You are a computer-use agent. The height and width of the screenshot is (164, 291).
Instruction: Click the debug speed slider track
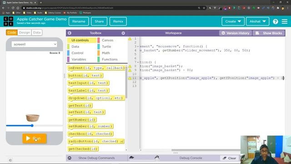point(144,159)
